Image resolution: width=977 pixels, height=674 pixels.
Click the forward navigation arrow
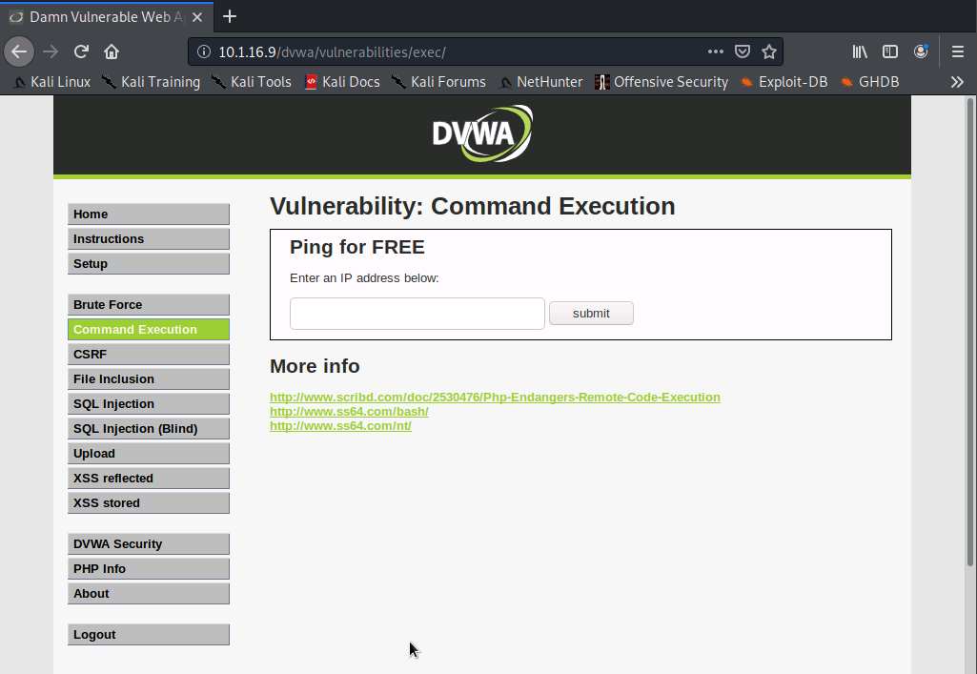pyautogui.click(x=51, y=51)
